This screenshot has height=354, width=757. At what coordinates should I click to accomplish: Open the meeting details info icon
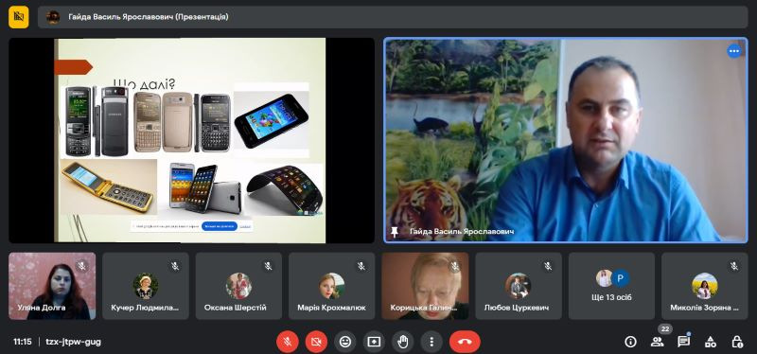coord(630,342)
